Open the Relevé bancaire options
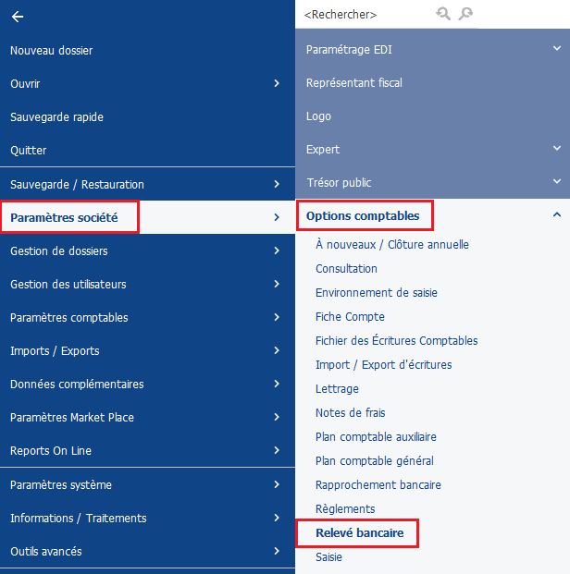The height and width of the screenshot is (574, 570). pyautogui.click(x=359, y=533)
